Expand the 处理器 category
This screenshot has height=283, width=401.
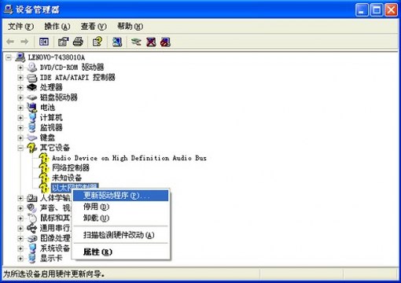(x=20, y=87)
